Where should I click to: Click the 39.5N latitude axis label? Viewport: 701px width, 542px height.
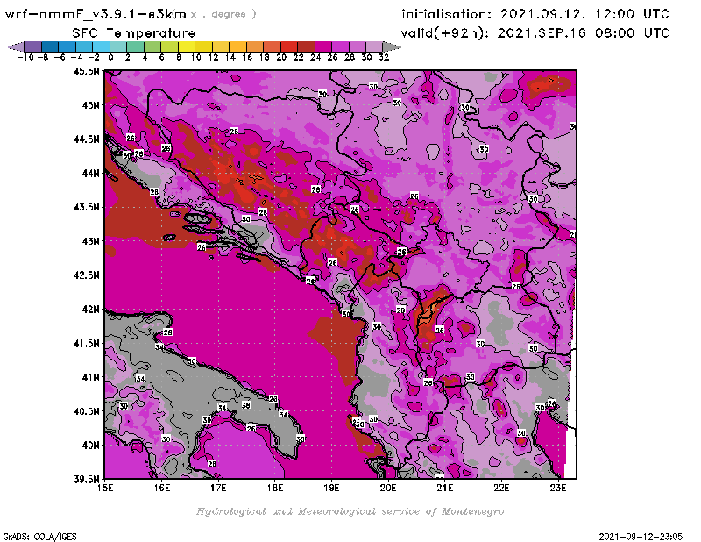click(86, 479)
